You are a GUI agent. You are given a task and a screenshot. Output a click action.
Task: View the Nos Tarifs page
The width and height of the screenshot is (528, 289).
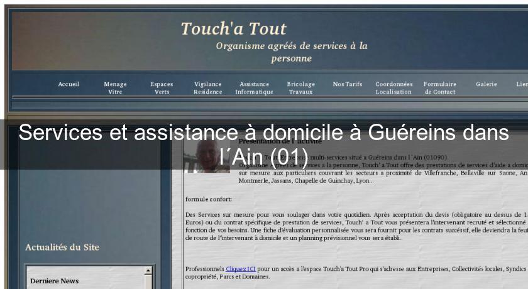[348, 84]
